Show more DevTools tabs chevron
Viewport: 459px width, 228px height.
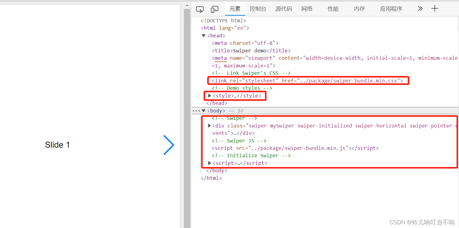tap(420, 9)
